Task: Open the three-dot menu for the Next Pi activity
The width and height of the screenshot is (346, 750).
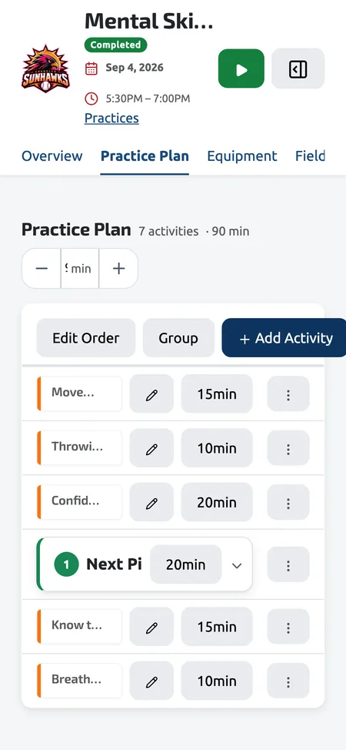Action: point(288,565)
